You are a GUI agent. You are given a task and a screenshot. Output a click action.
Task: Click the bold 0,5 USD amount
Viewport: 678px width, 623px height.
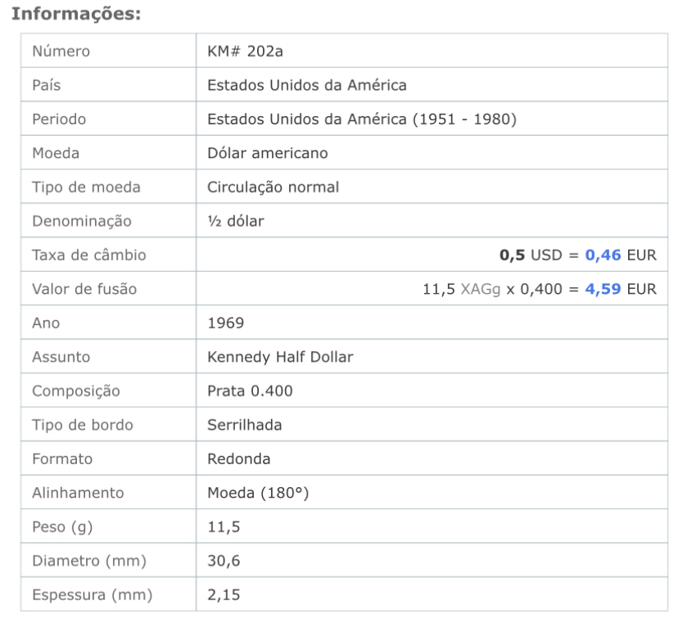point(512,255)
